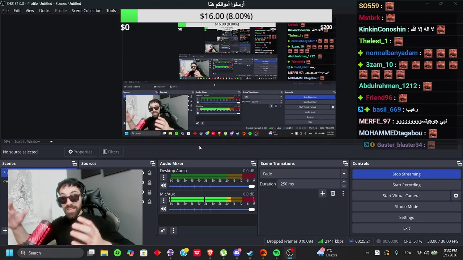Launch Steam from the taskbar

click(250, 253)
